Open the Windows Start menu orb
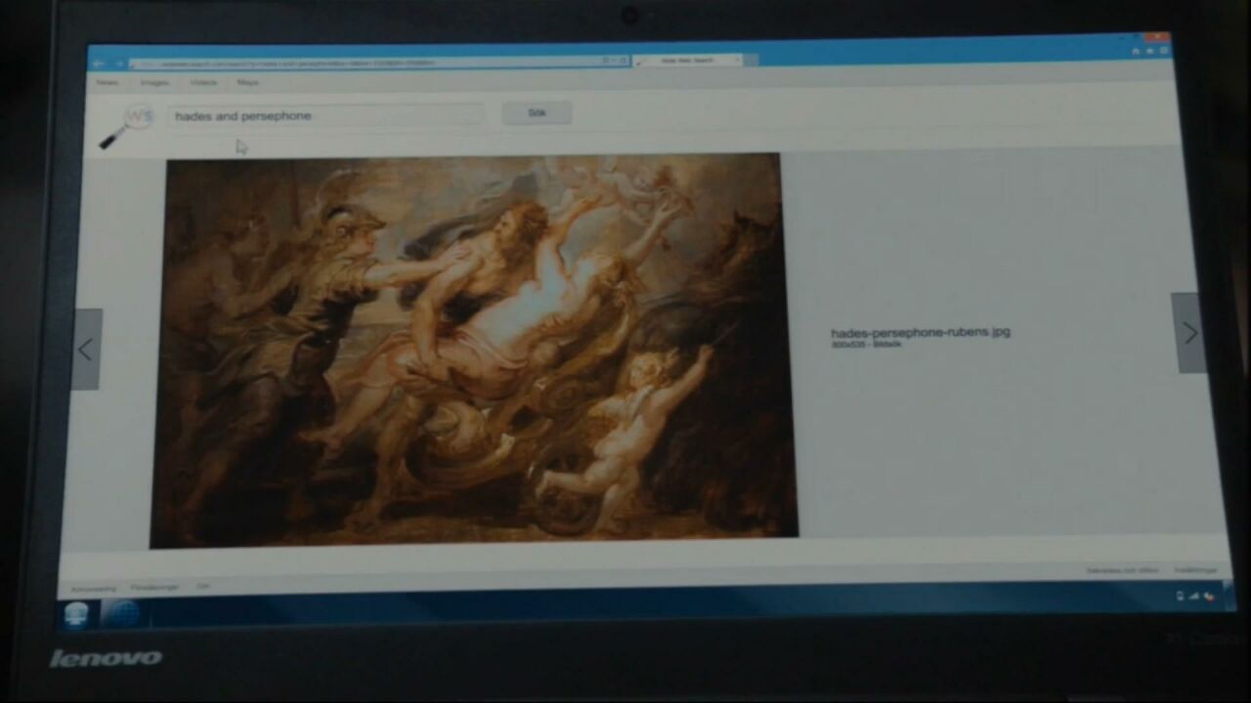Screen dimensions: 1251x703 pos(76,614)
